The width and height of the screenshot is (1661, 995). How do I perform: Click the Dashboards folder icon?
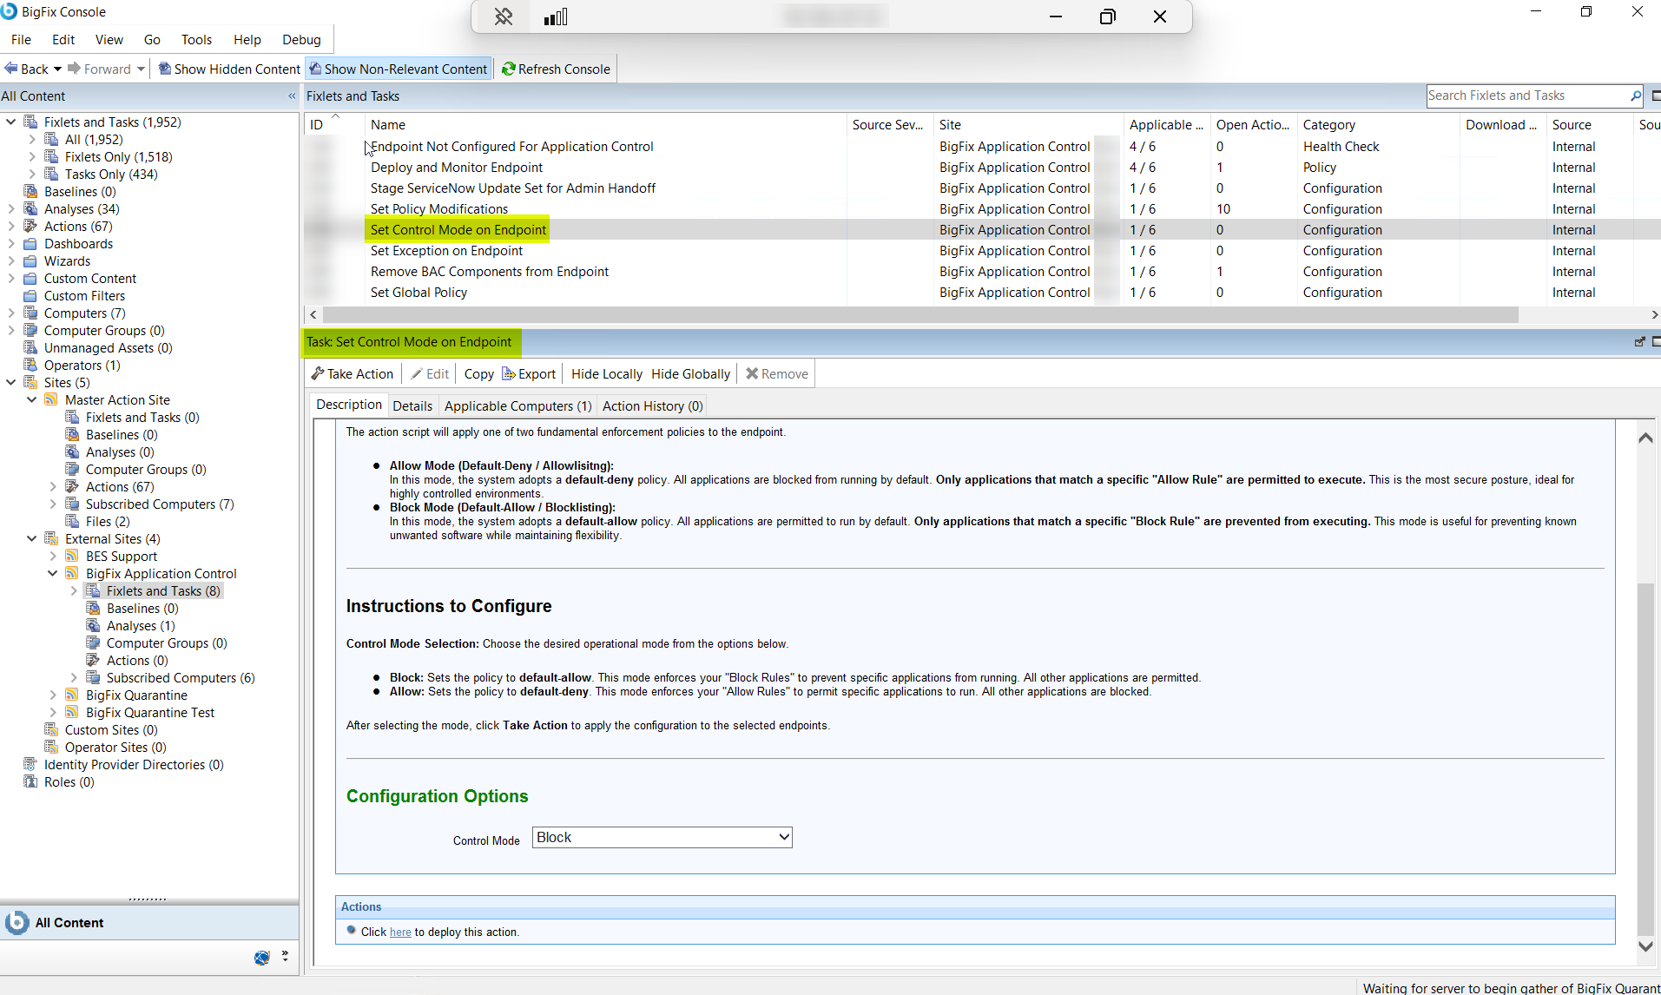(x=30, y=244)
